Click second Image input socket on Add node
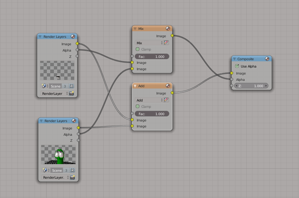 [132, 126]
